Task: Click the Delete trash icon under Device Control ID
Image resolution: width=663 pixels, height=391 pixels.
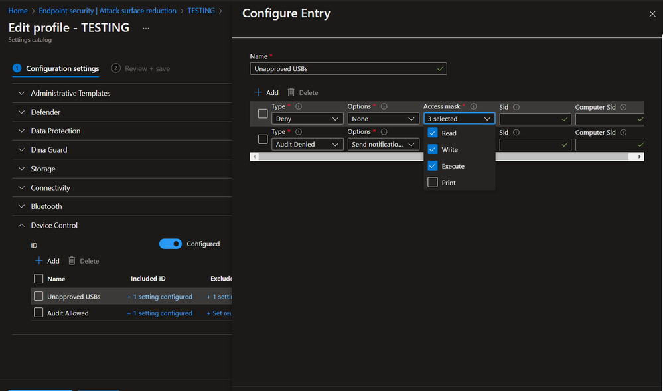Action: coord(72,261)
